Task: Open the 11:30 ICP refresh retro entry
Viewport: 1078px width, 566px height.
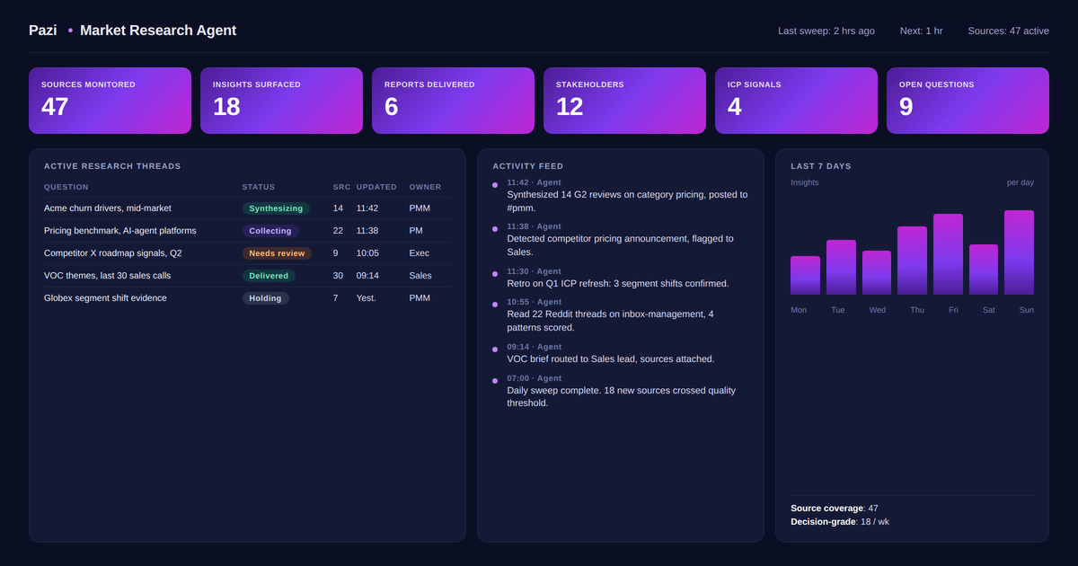Action: tap(621, 278)
